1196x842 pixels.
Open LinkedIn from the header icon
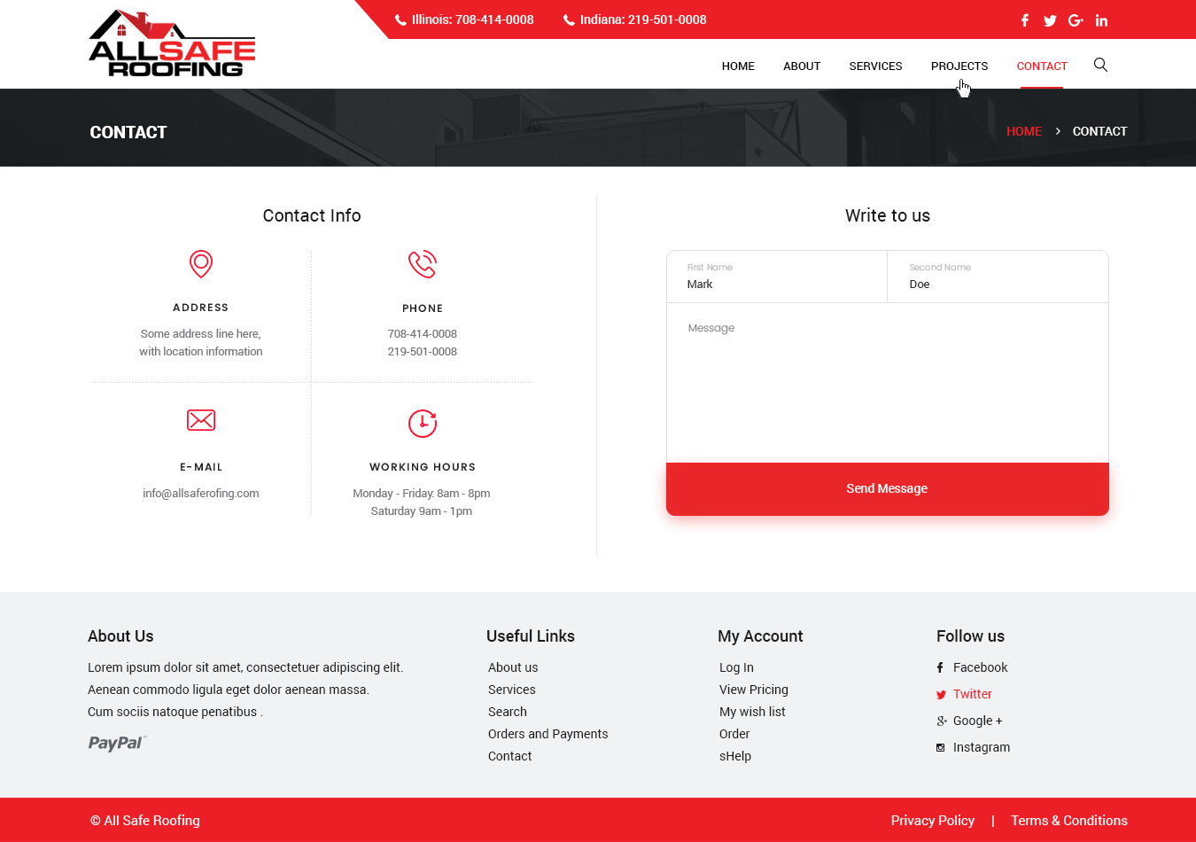click(x=1101, y=20)
